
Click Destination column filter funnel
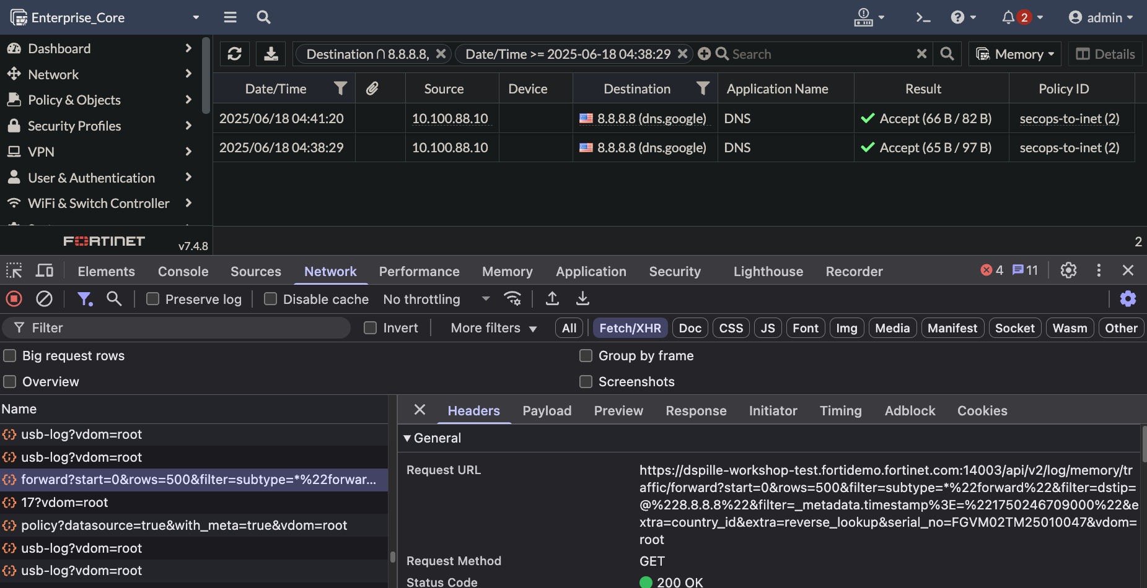[x=703, y=89]
